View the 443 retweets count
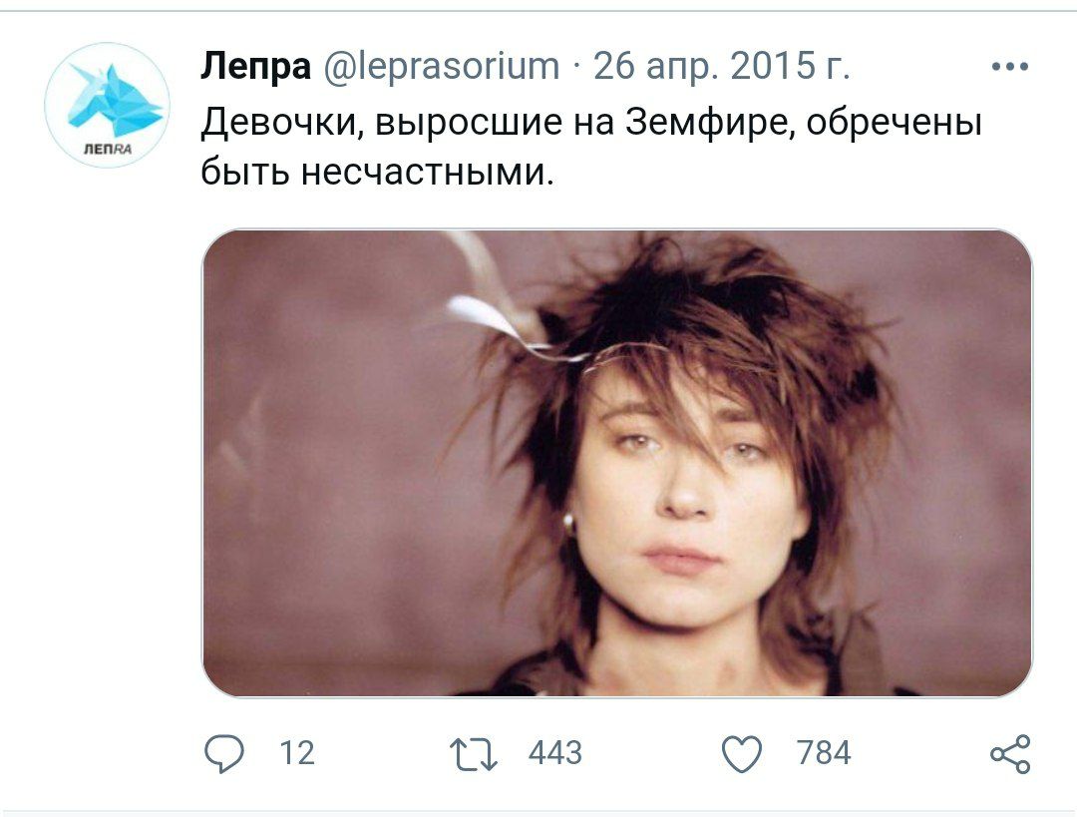The image size is (1077, 817). (555, 753)
